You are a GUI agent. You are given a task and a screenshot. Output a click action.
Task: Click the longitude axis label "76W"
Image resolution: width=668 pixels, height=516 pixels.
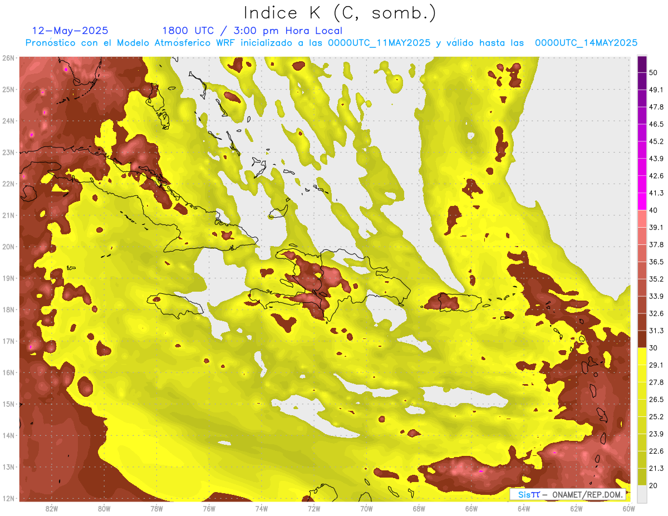(209, 508)
